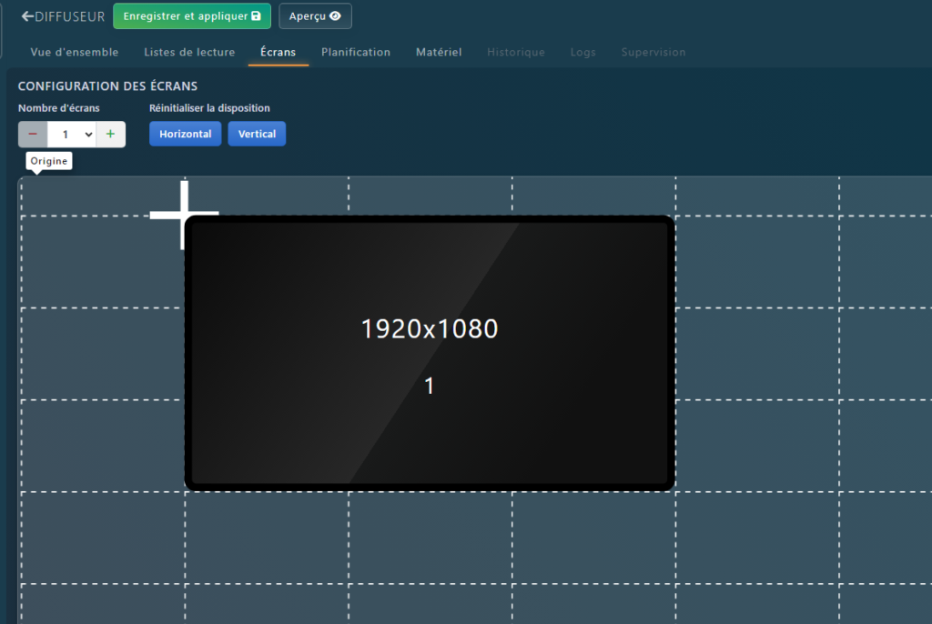The width and height of the screenshot is (932, 624).
Task: Open the Matériel tab
Action: click(439, 52)
